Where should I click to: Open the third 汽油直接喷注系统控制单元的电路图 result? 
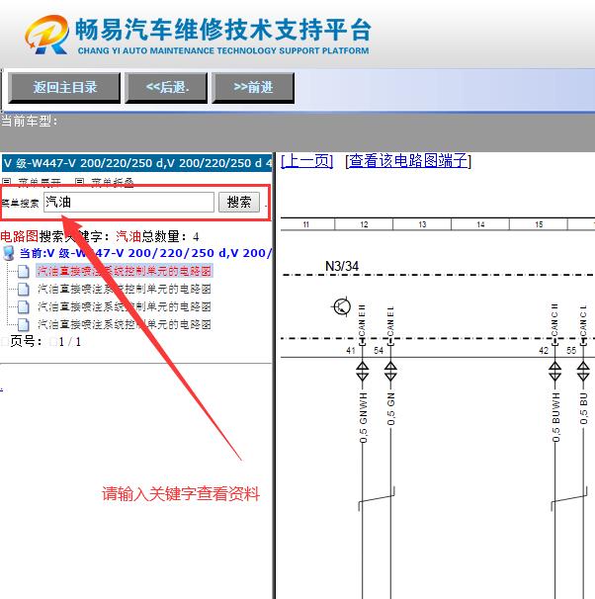(125, 306)
